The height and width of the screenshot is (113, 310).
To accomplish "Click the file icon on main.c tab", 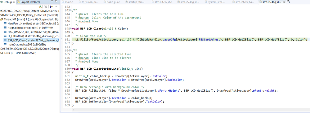I will [x=63, y=2].
